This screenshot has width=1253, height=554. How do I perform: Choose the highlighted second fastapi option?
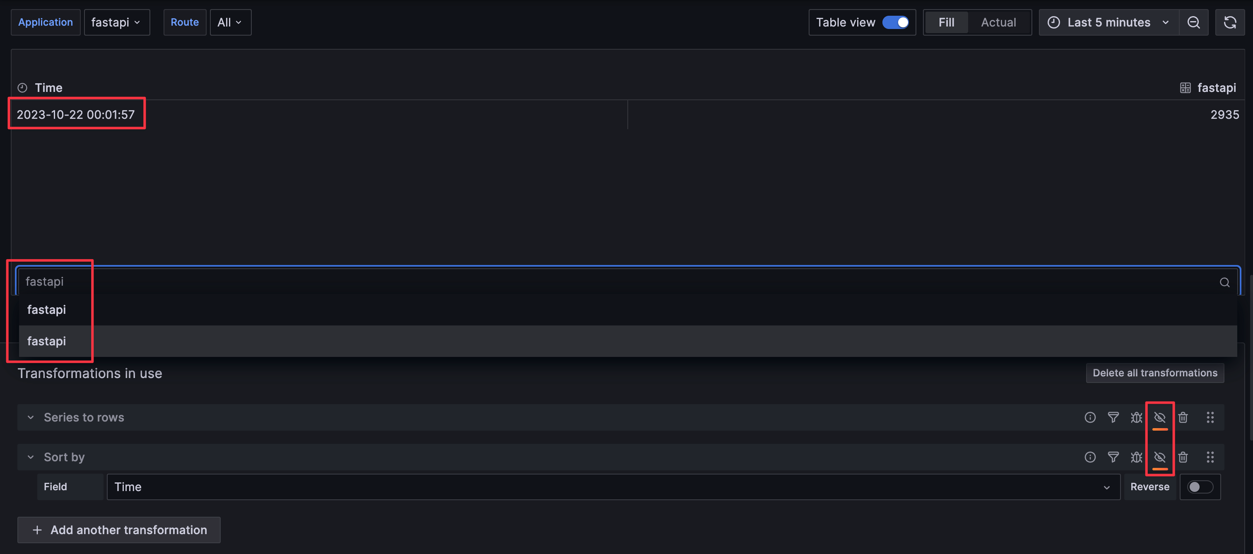pyautogui.click(x=47, y=341)
